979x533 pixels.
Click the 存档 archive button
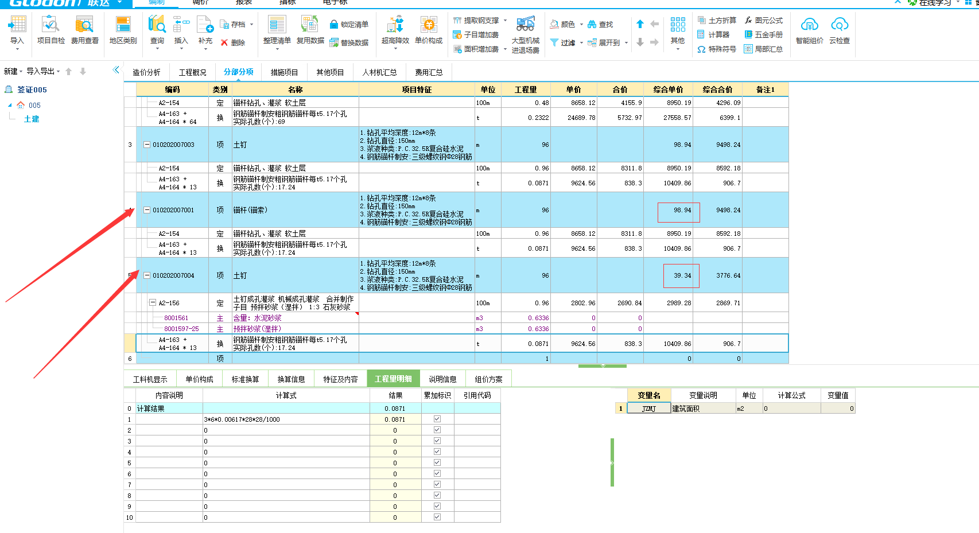[x=234, y=25]
